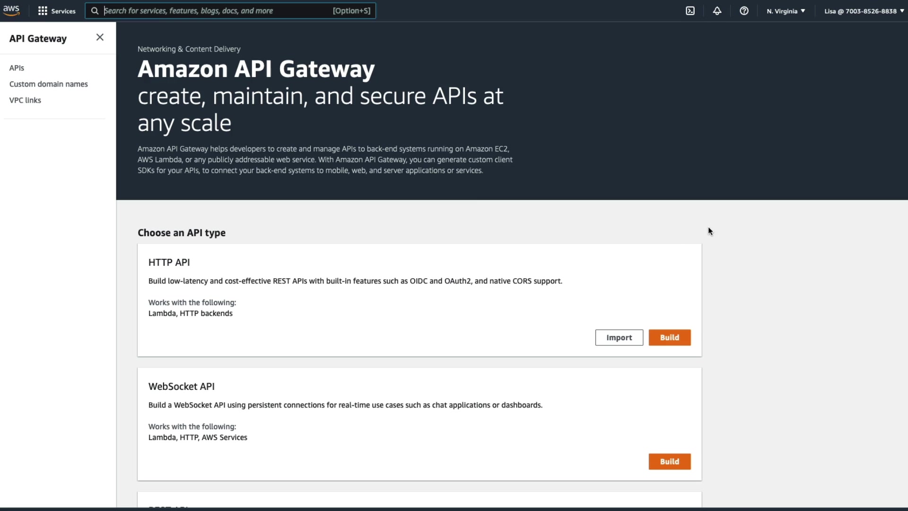Click Build for HTTP API
This screenshot has width=908, height=511.
click(669, 337)
